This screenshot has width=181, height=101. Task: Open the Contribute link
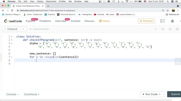pos(31,94)
